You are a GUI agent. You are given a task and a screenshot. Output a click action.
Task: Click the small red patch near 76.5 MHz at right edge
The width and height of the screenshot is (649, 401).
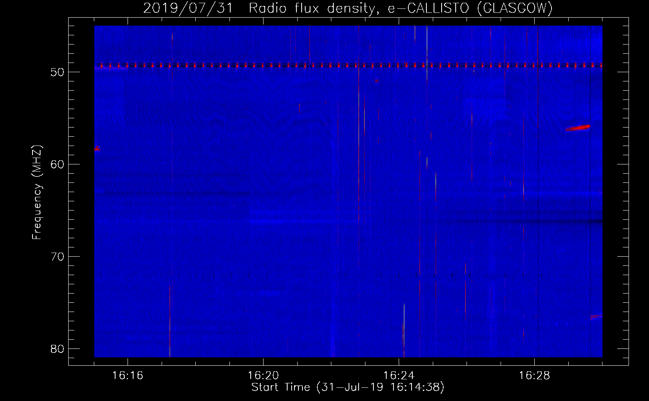[x=596, y=317]
